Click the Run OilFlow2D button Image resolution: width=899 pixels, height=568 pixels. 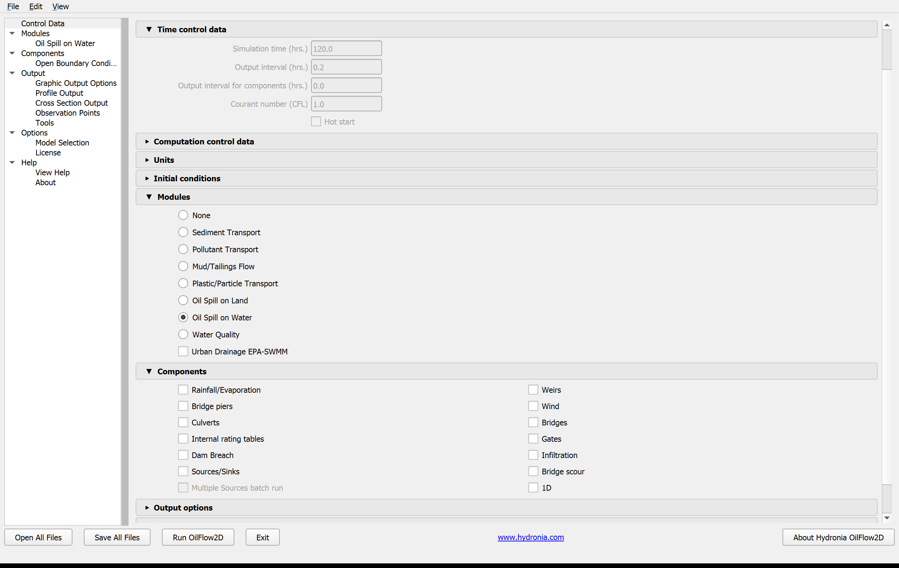point(198,537)
